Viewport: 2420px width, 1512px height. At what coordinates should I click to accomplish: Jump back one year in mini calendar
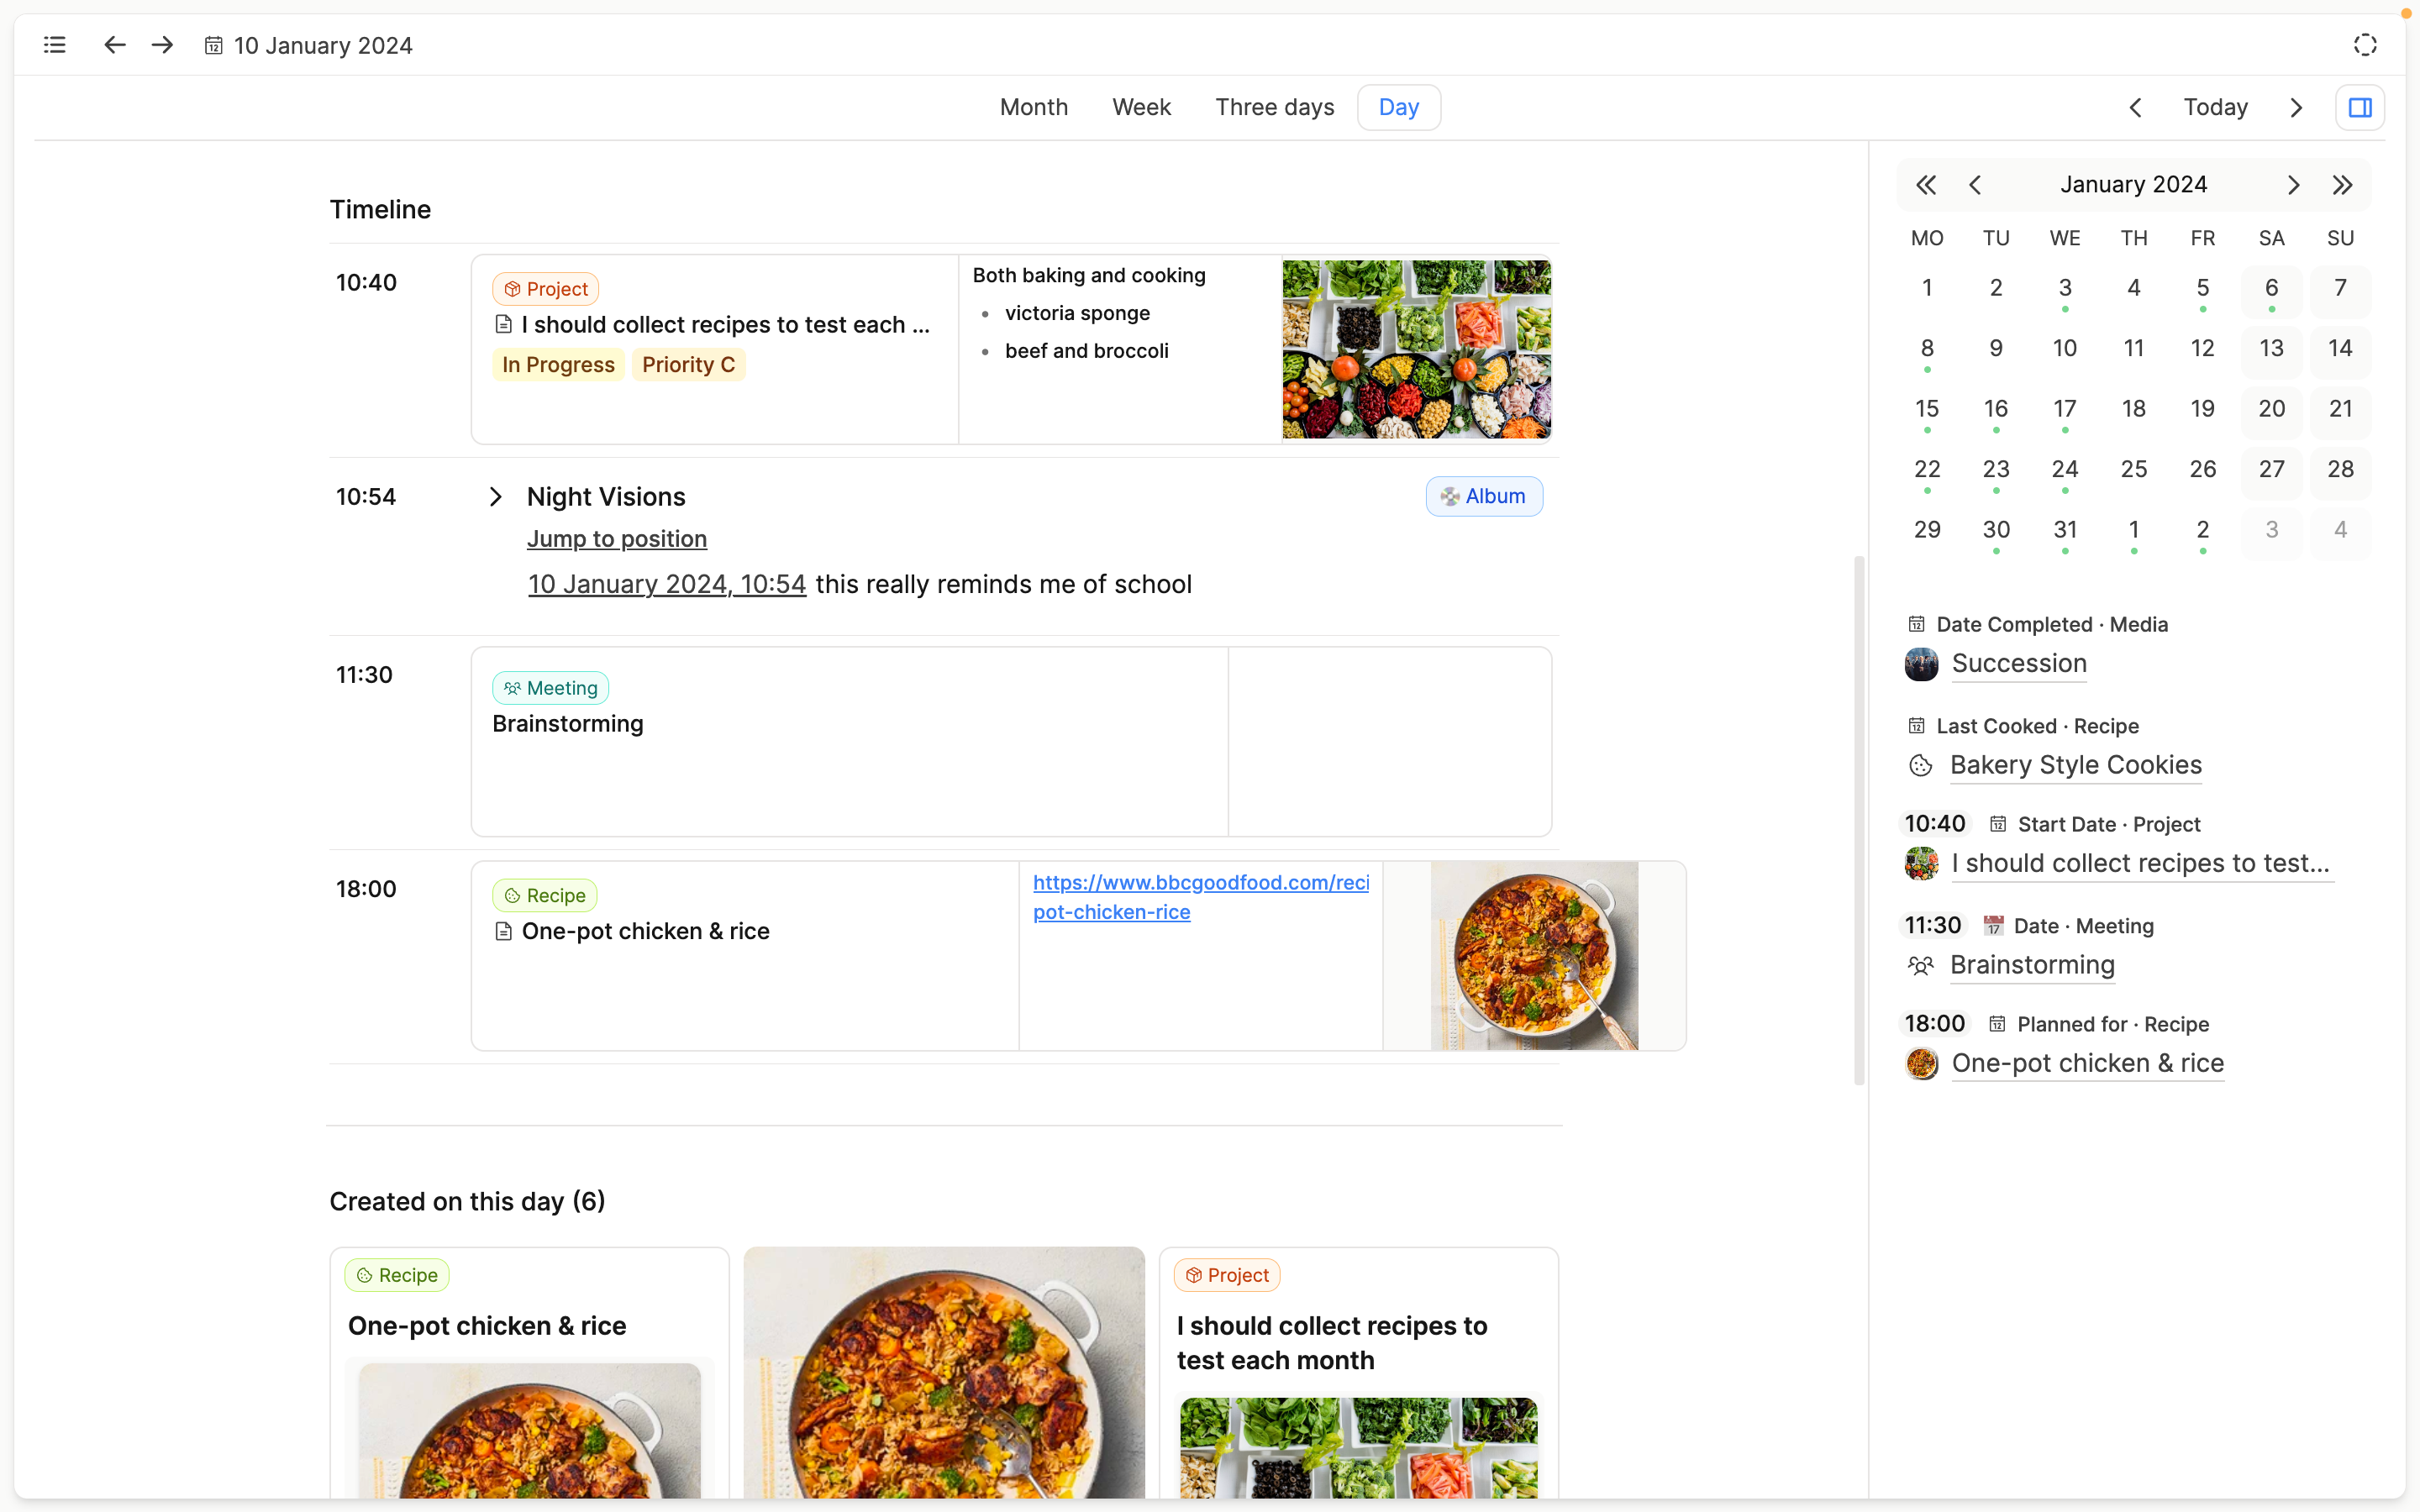click(1926, 185)
